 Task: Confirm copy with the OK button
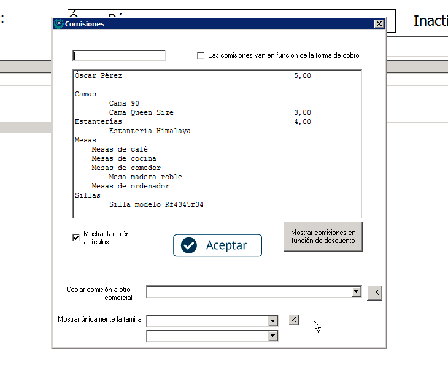374,293
